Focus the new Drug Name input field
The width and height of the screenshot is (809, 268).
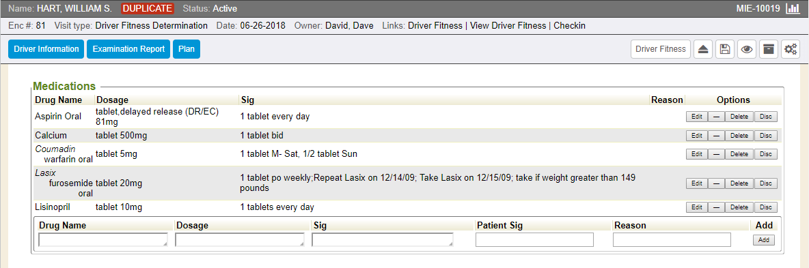tap(103, 239)
